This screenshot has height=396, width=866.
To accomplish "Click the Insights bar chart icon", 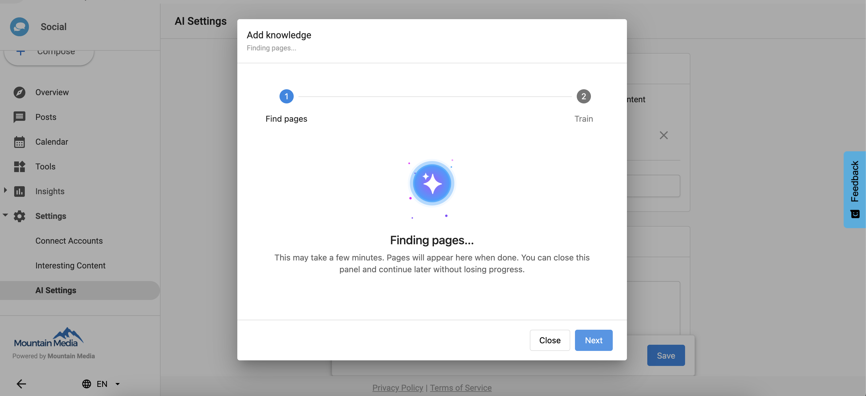I will pos(19,191).
